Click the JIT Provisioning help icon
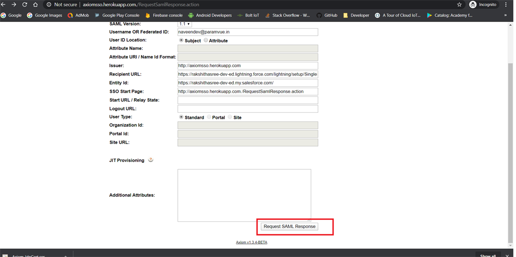Screen dimensions: 516x257 (150, 160)
